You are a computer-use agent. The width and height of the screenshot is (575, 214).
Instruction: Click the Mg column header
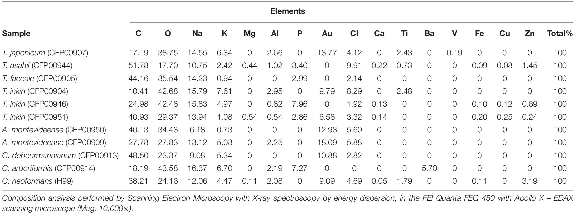pos(249,33)
